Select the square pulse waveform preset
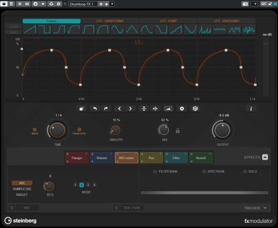Viewport: 278px width, 228px height. (x=44, y=29)
